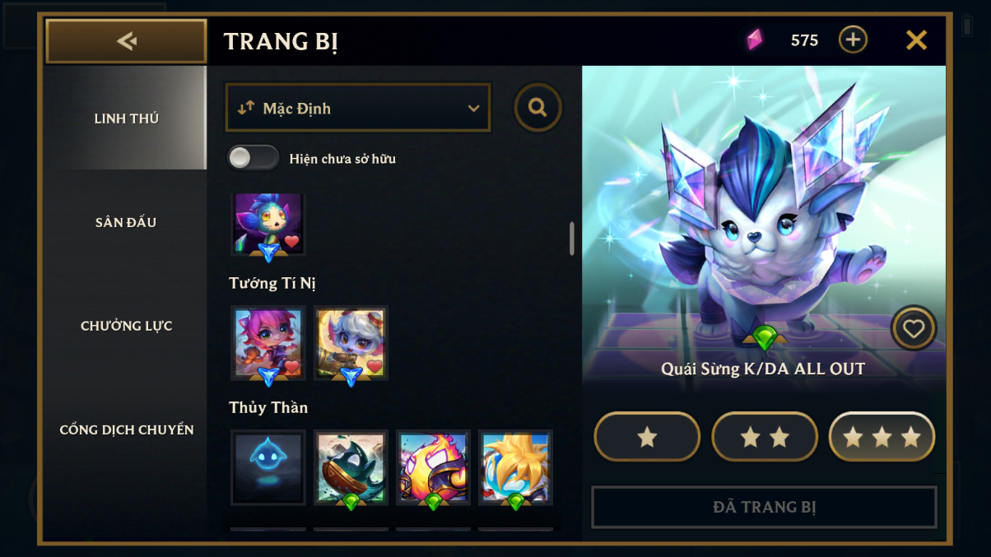The width and height of the screenshot is (991, 557).
Task: Choose the pink-haired Tướng Tí Nị avatar
Action: (x=268, y=343)
